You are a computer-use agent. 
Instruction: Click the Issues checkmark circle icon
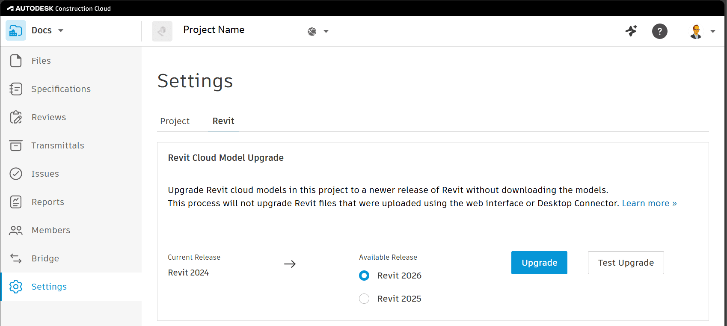click(16, 174)
